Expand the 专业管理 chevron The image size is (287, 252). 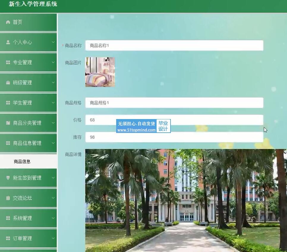(53, 62)
